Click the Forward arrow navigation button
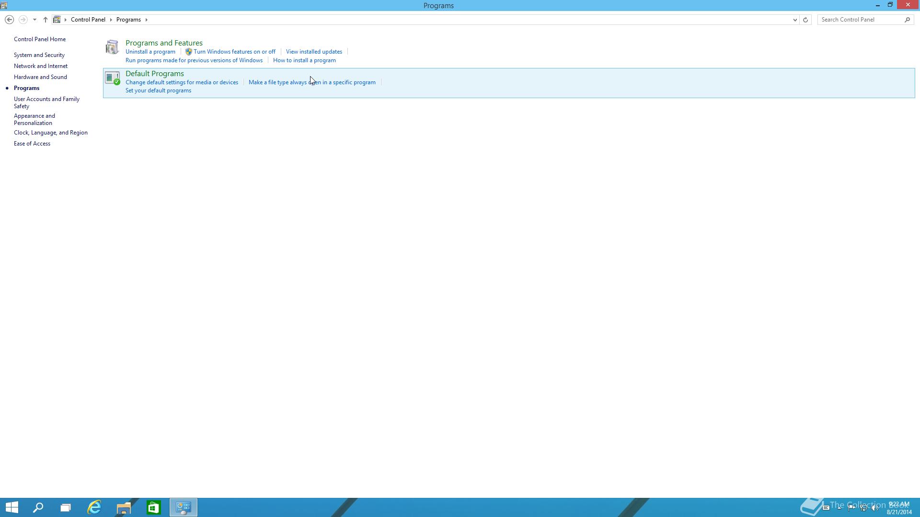920x517 pixels. [x=23, y=20]
